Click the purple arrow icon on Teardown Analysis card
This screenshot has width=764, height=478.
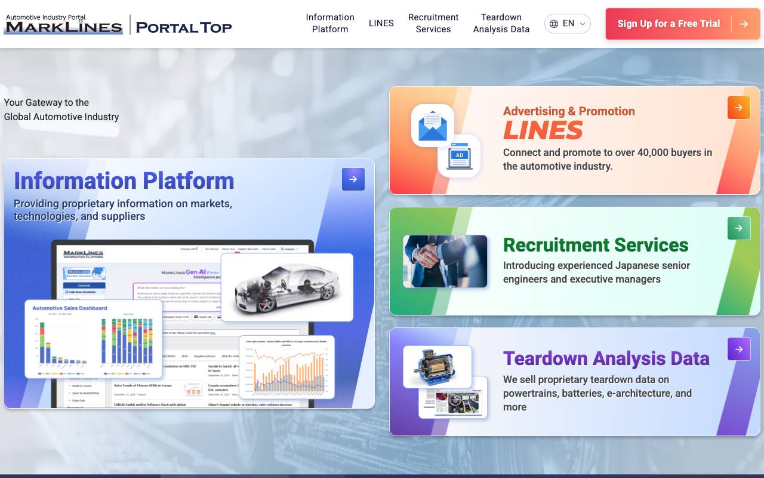738,349
